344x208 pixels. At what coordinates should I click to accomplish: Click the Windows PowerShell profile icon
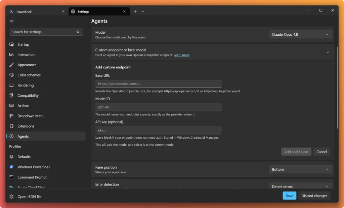point(11,167)
